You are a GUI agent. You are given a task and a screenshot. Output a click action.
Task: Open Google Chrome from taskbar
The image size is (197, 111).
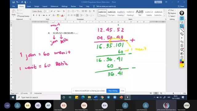pos(102,97)
